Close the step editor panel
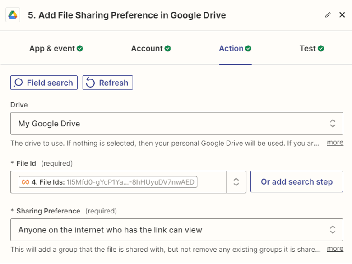The height and width of the screenshot is (264, 352). (342, 15)
